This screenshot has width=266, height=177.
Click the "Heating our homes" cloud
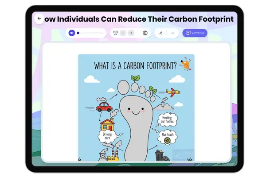point(167,120)
